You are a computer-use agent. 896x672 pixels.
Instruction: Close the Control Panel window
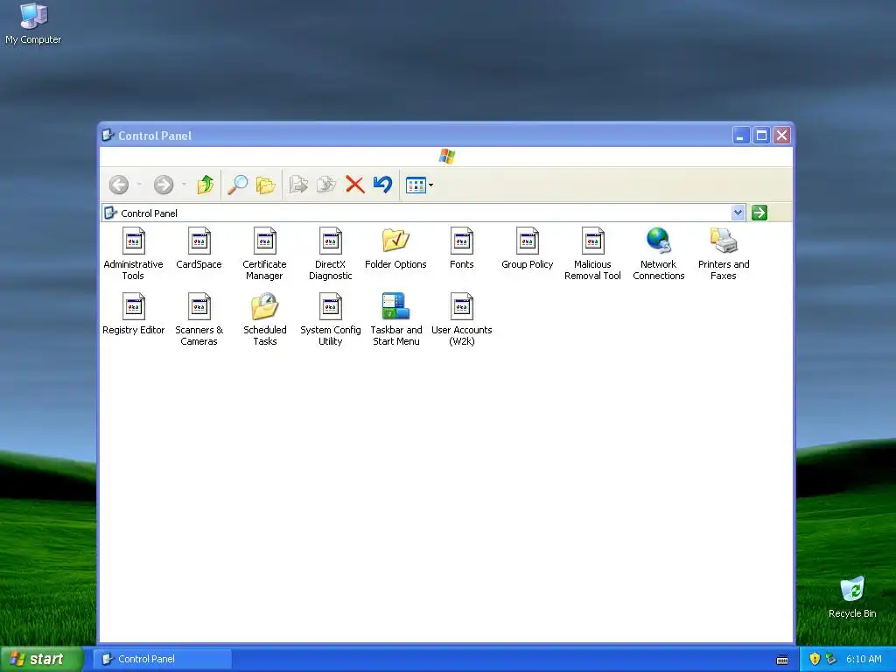(781, 136)
